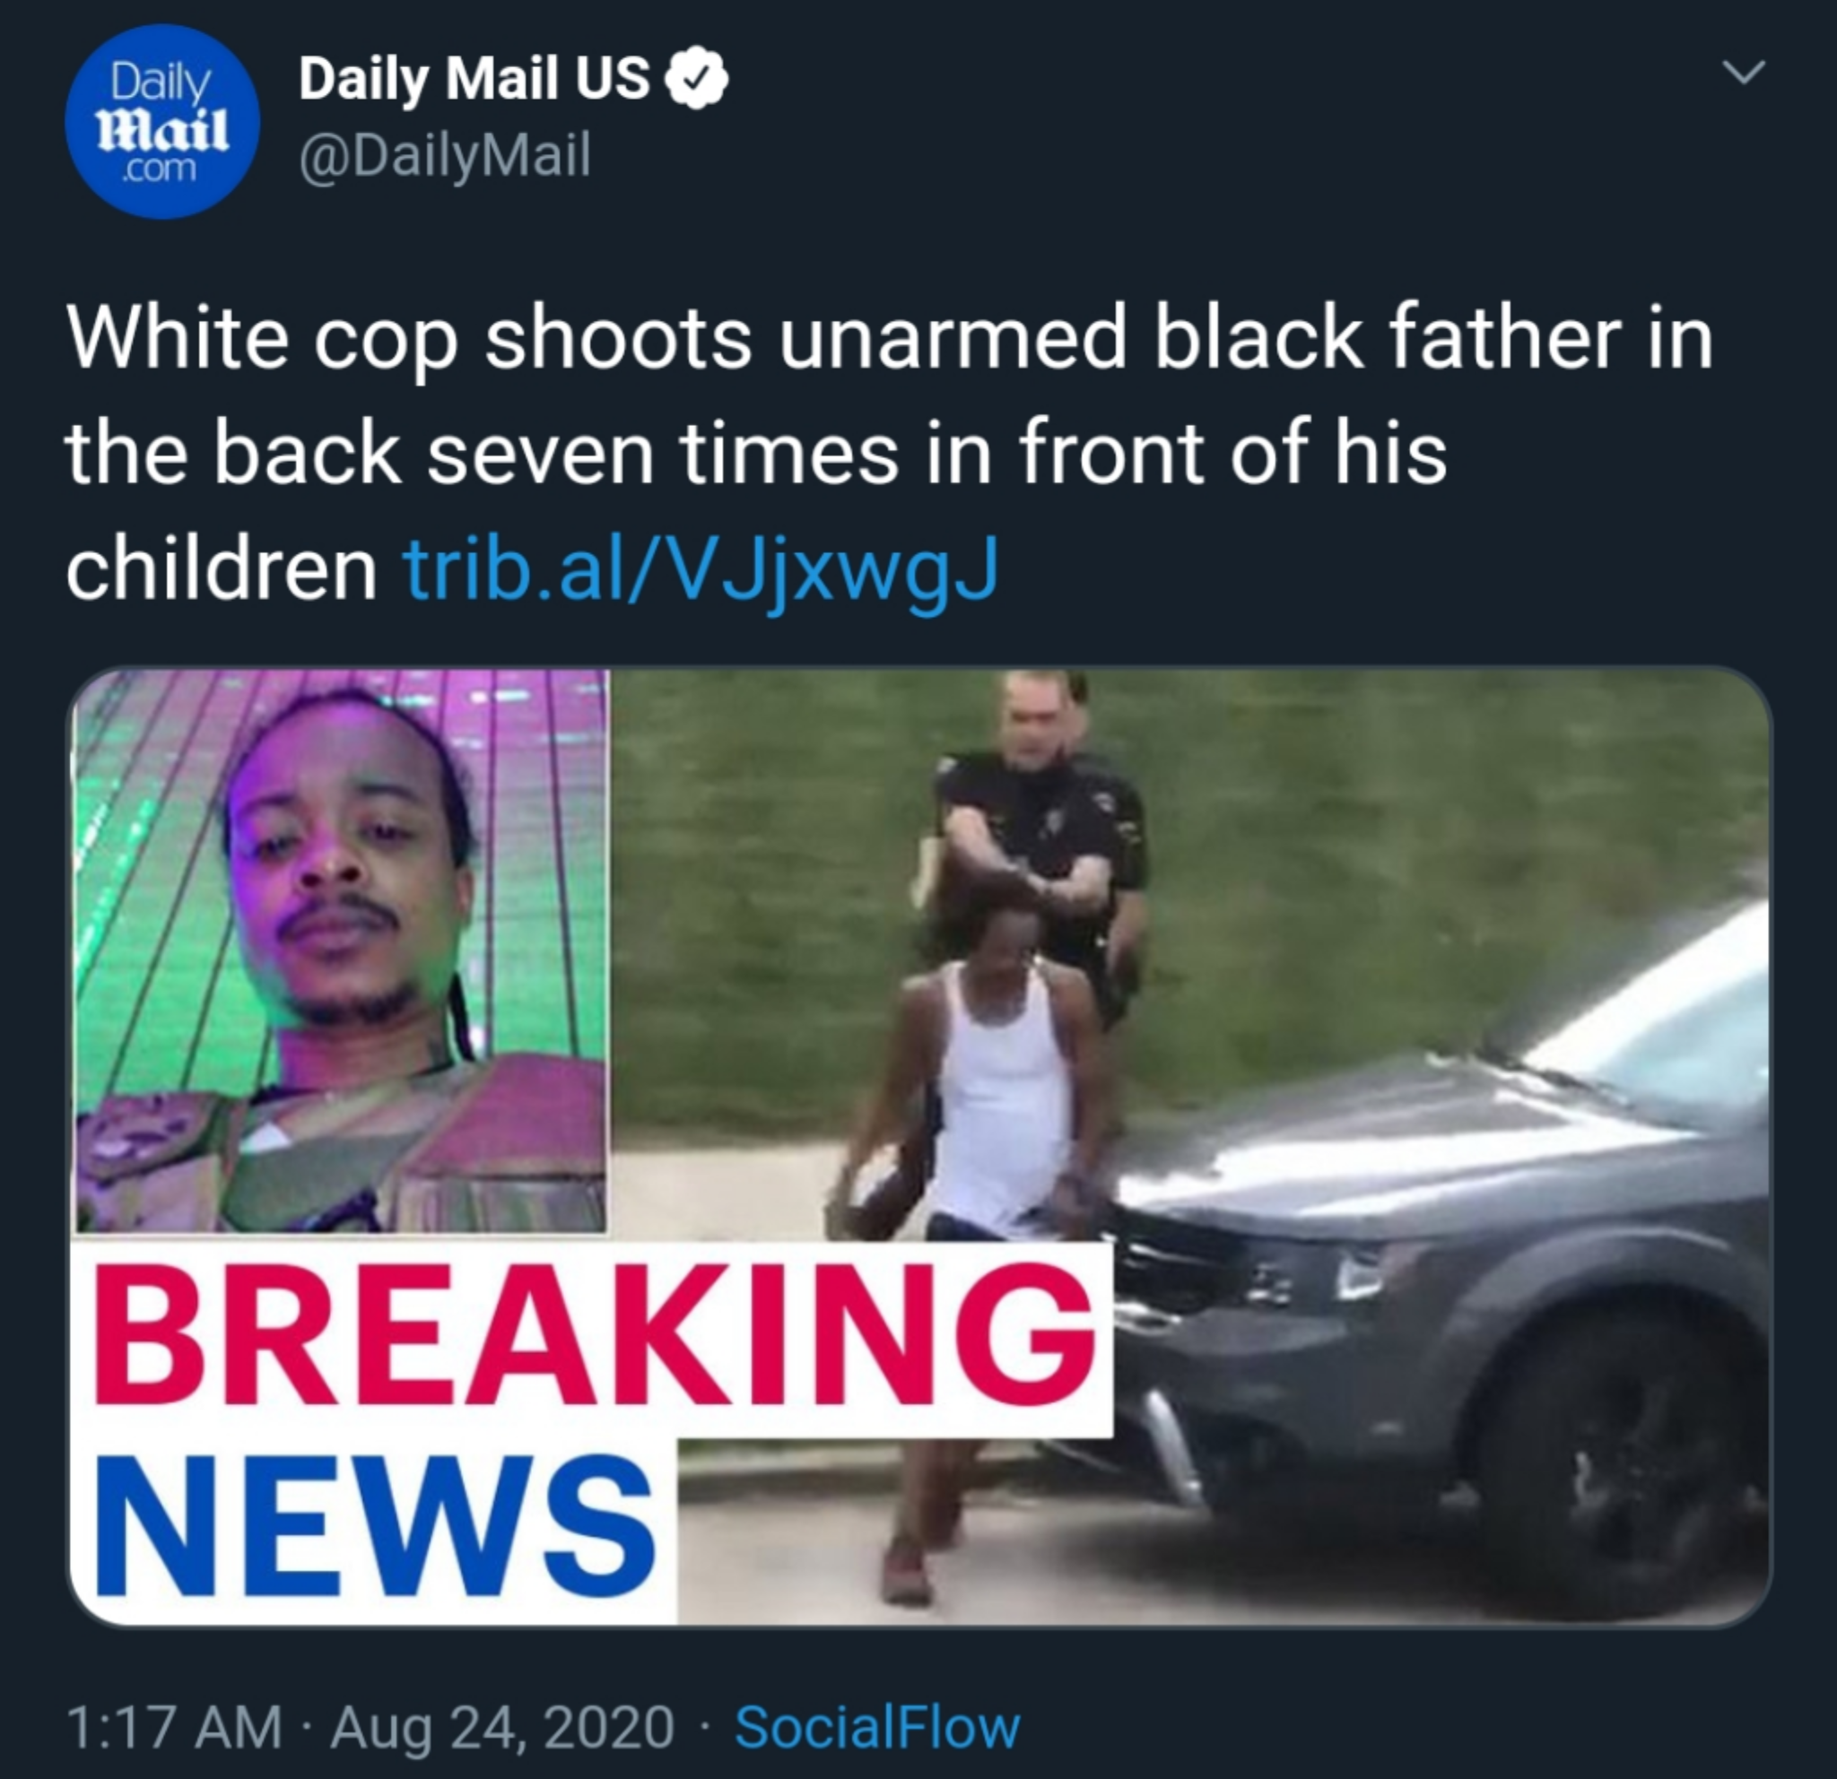This screenshot has width=1837, height=1779.
Task: Click the word children in tweet
Action: click(x=222, y=568)
